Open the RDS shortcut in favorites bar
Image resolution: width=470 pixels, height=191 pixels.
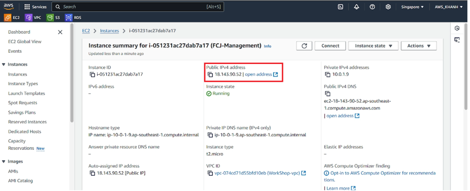(x=73, y=18)
